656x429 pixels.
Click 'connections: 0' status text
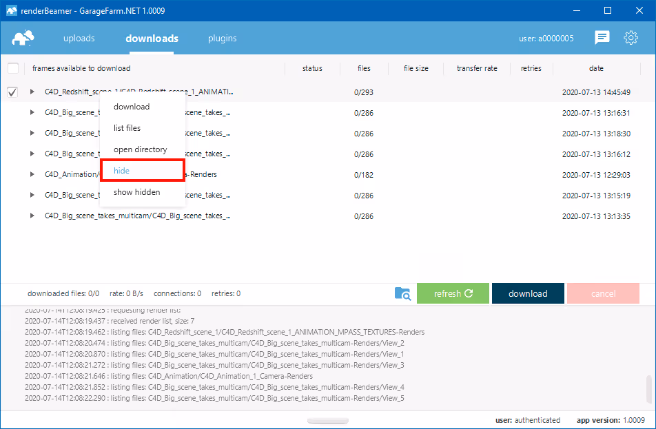(177, 293)
